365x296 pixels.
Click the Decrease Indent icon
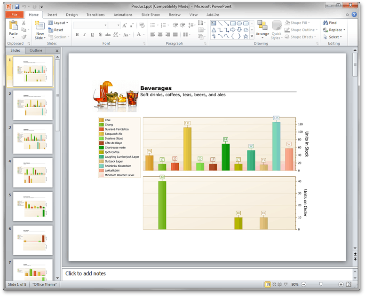pyautogui.click(x=175, y=25)
